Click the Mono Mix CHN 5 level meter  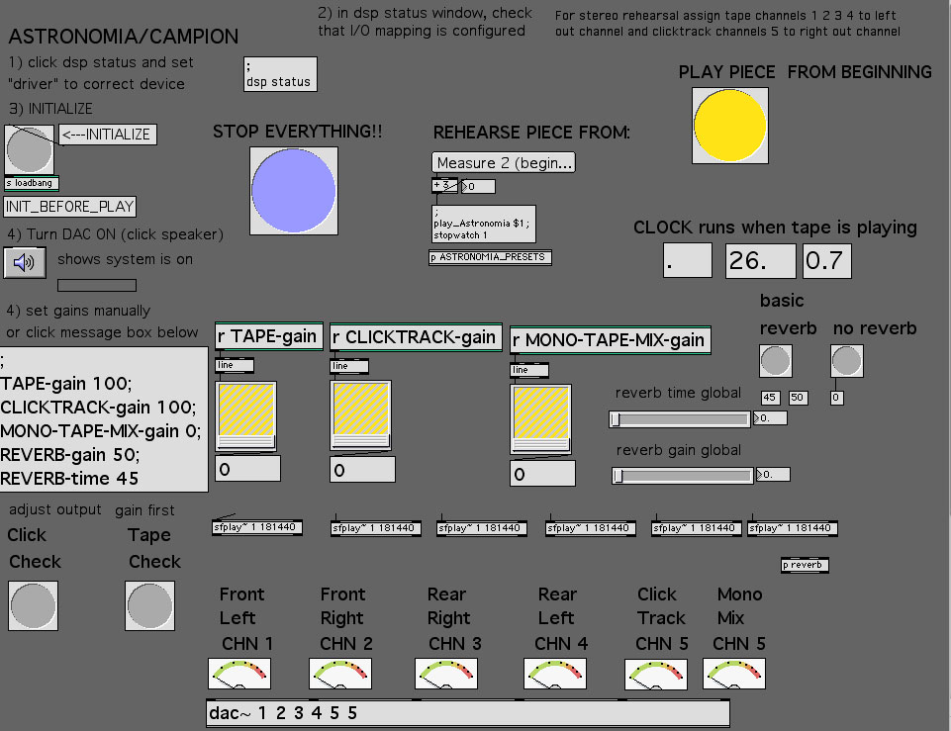coord(733,674)
